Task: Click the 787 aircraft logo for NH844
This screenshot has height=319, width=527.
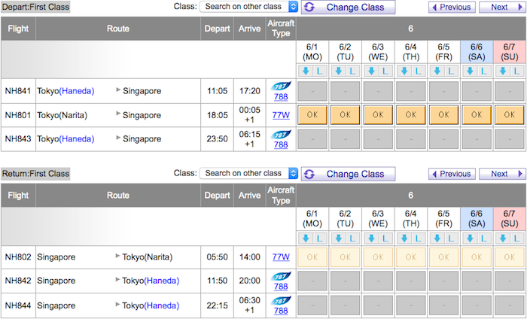Action: coord(281,300)
